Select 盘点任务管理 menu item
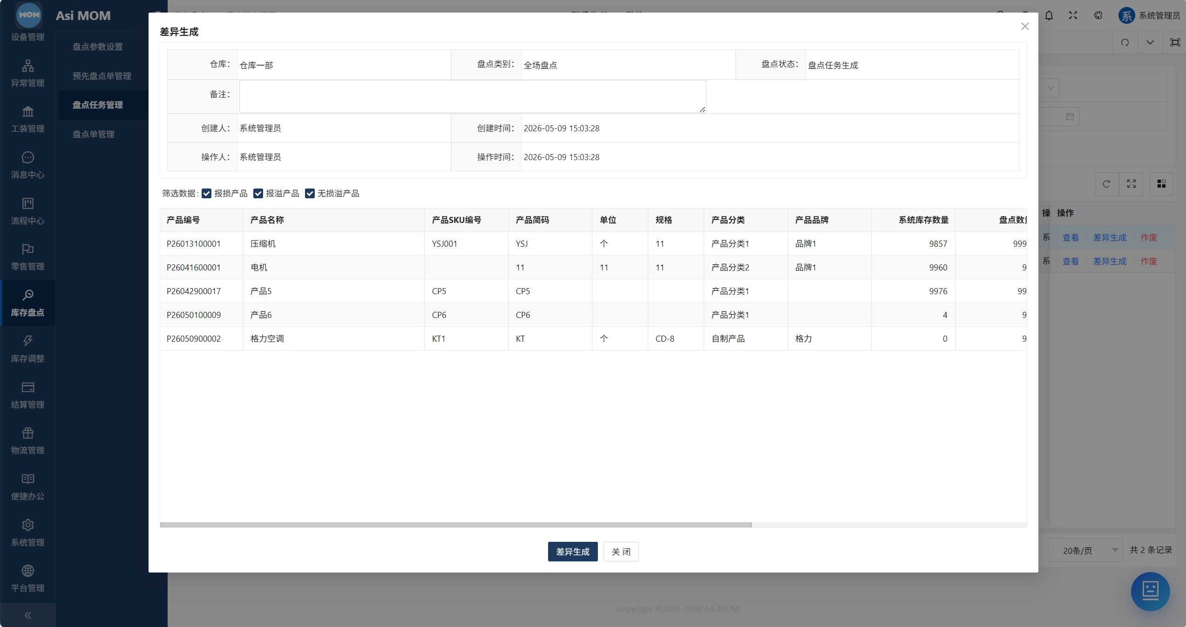 pos(98,105)
